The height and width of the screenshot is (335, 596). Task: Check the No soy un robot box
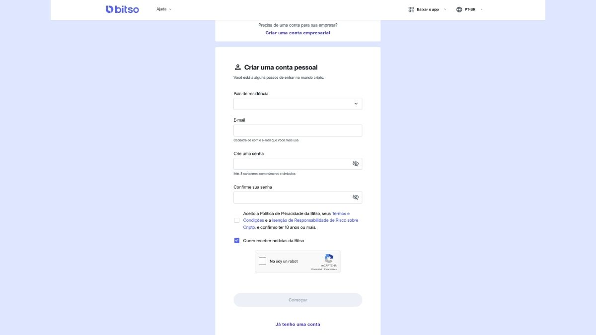(263, 261)
